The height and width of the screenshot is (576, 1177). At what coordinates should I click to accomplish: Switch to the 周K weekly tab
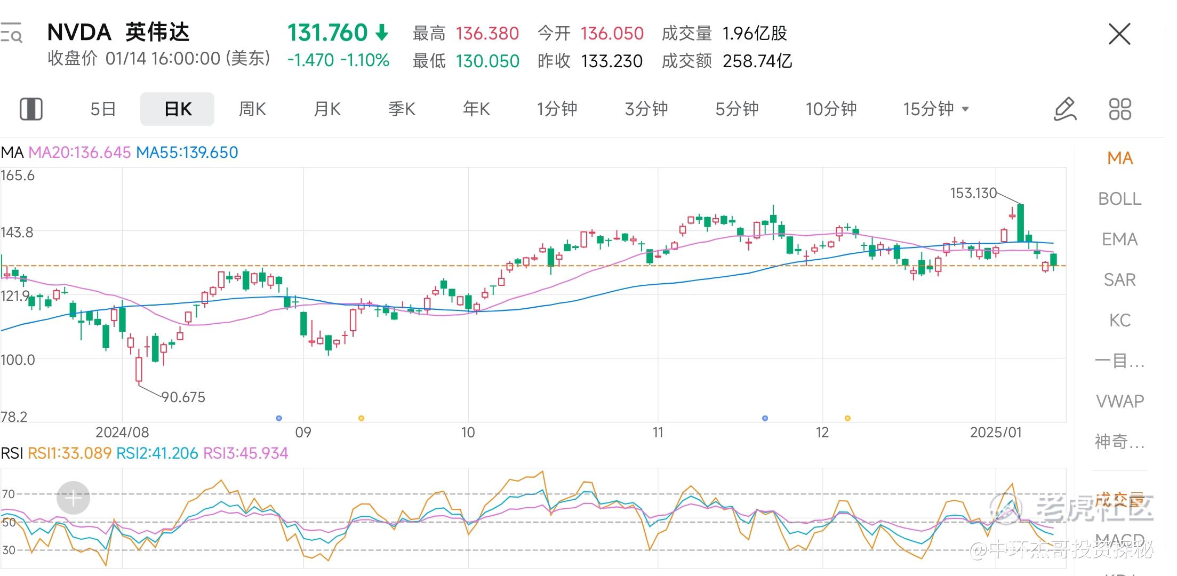coord(252,109)
